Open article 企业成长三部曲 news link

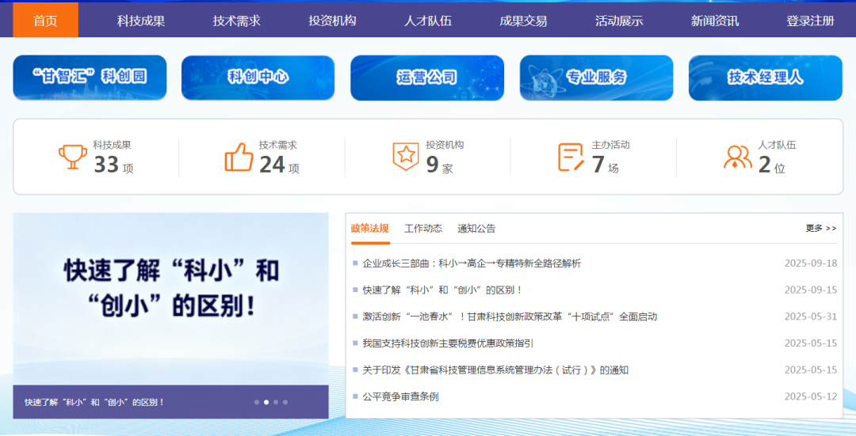[472, 263]
